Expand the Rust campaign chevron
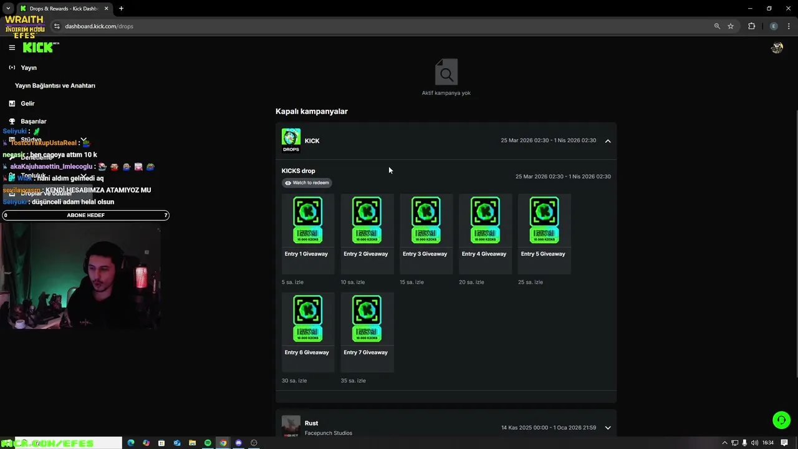The height and width of the screenshot is (449, 798). (x=608, y=428)
